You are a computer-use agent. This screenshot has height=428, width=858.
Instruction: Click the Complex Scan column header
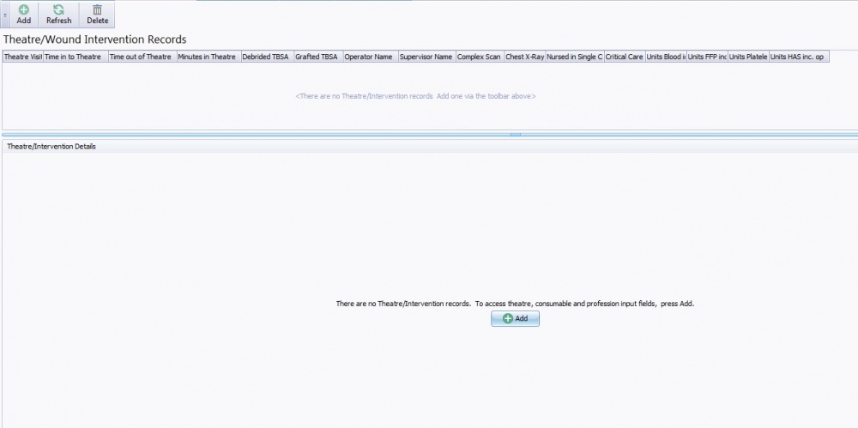click(x=479, y=57)
